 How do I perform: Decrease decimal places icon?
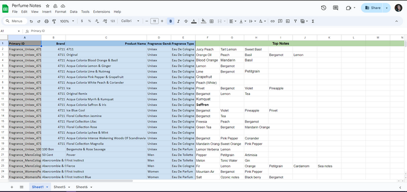point(97,21)
